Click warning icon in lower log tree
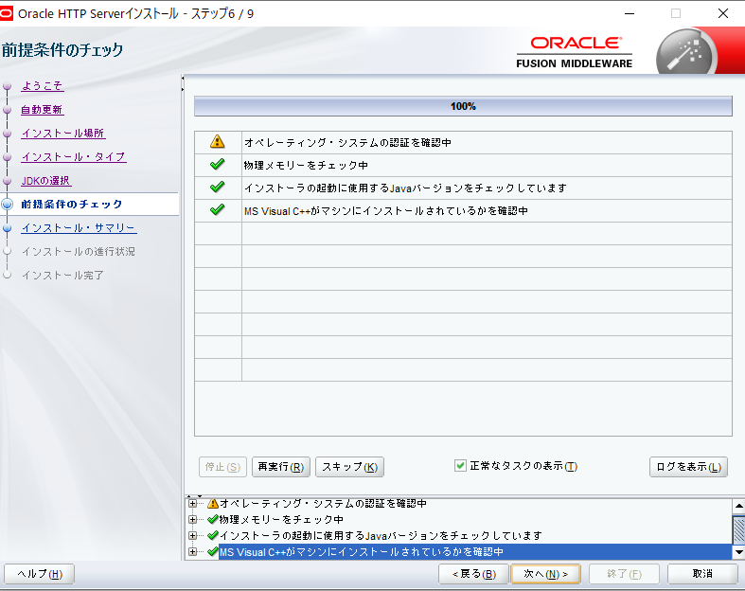The height and width of the screenshot is (591, 745). pos(213,504)
